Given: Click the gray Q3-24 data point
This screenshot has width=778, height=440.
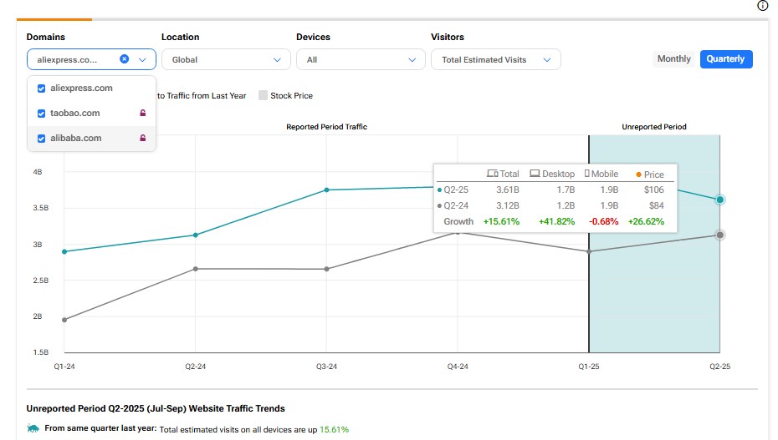Looking at the screenshot, I should coord(326,269).
